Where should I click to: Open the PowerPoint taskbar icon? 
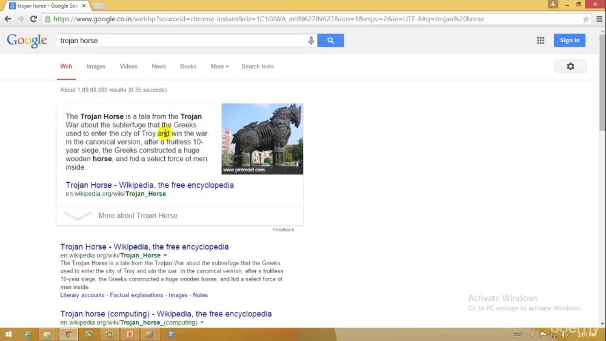tap(130, 334)
